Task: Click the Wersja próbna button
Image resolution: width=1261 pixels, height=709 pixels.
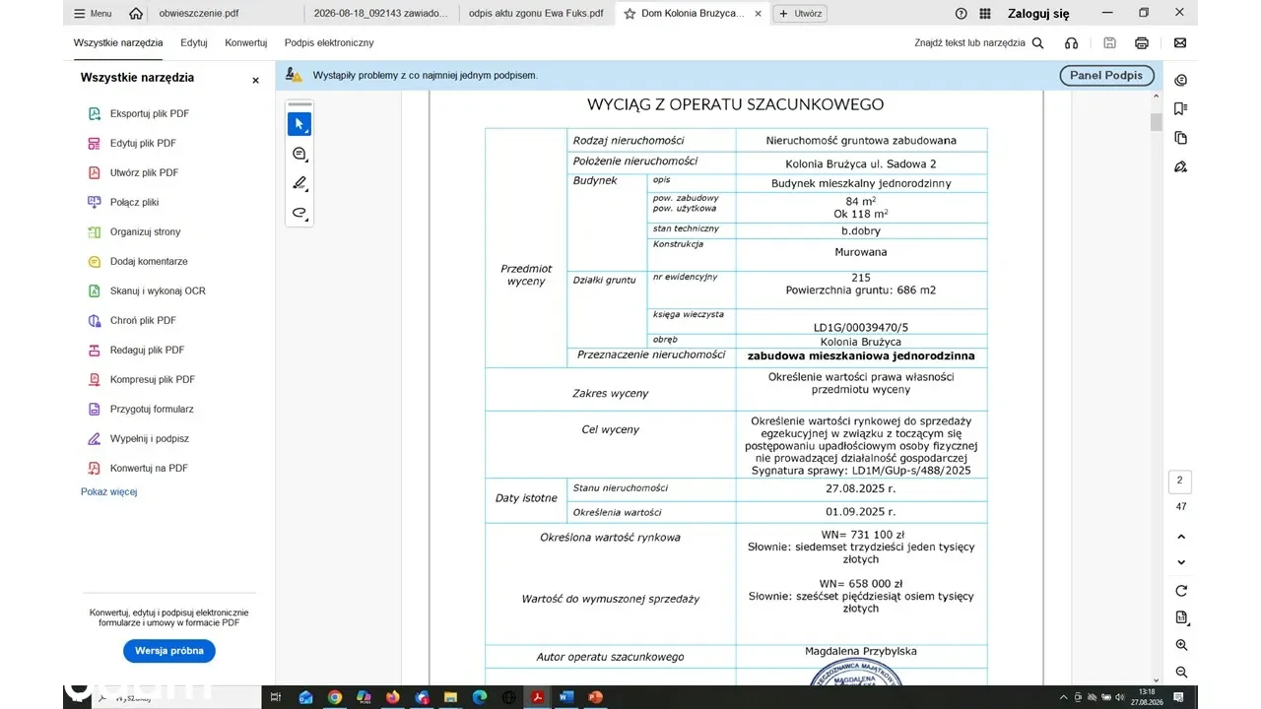Action: coord(169,651)
